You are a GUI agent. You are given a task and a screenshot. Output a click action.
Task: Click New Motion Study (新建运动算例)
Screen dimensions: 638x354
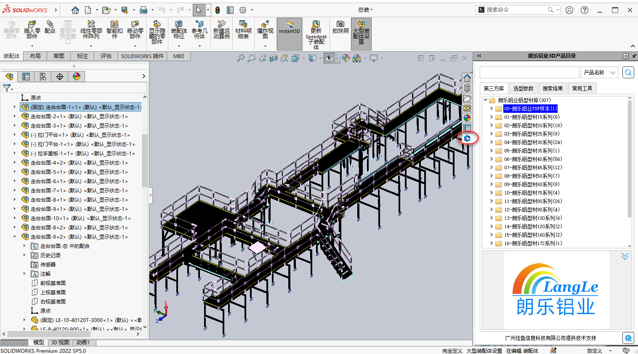221,29
